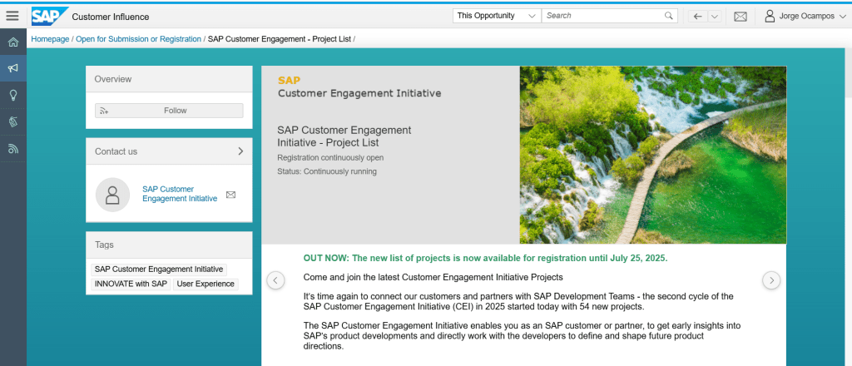Select the megaphone sidebar icon
Image resolution: width=852 pixels, height=366 pixels.
[x=12, y=68]
